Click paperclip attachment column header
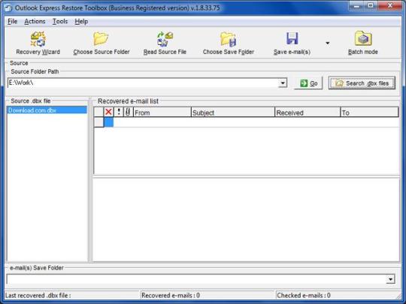 click(x=128, y=112)
